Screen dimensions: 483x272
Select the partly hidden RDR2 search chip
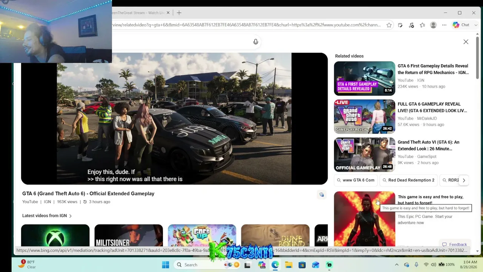[x=450, y=180]
